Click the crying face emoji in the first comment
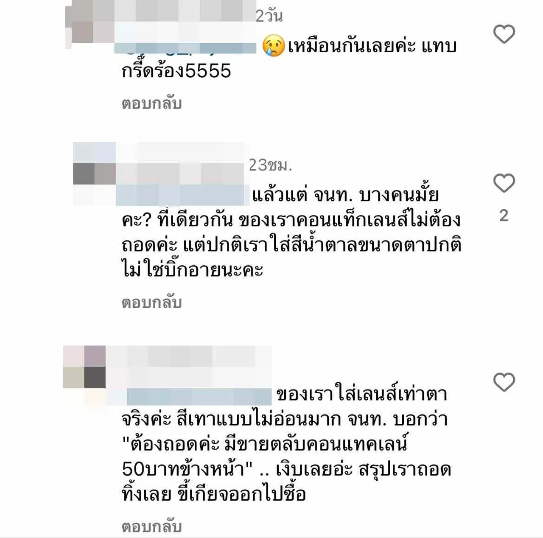This screenshot has height=538, width=543. [274, 45]
